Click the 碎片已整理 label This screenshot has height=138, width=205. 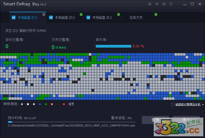[x=15, y=40]
